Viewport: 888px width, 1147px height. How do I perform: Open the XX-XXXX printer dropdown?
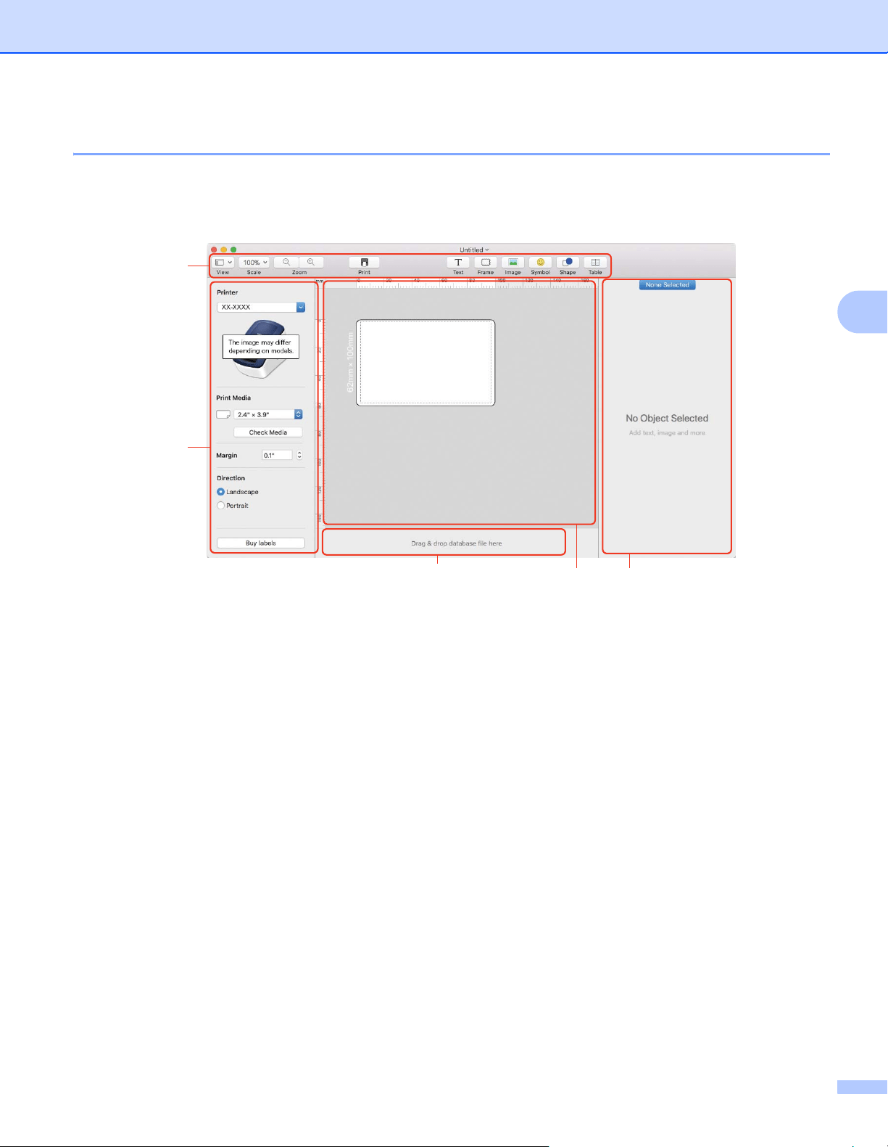click(261, 308)
